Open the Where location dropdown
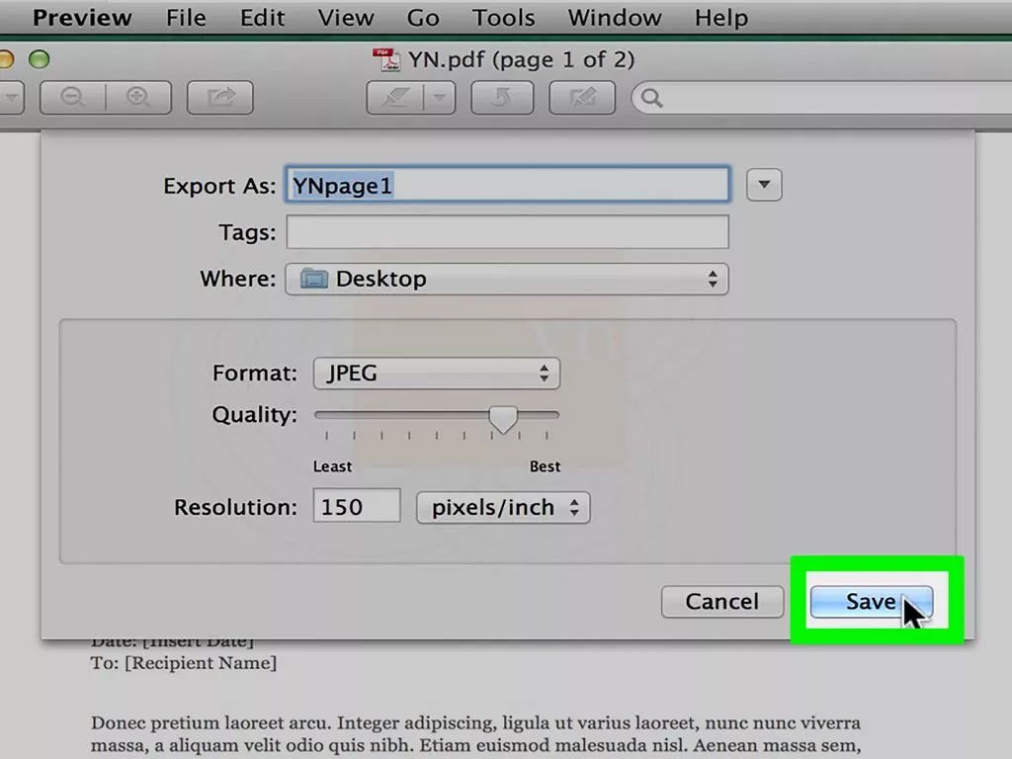Image resolution: width=1012 pixels, height=759 pixels. pos(507,279)
